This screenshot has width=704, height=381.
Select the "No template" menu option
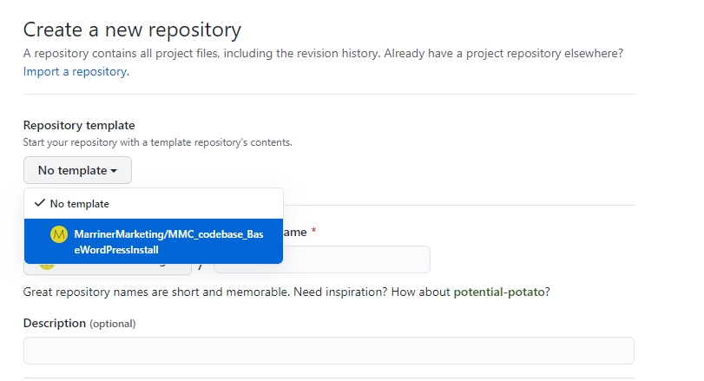pos(80,204)
